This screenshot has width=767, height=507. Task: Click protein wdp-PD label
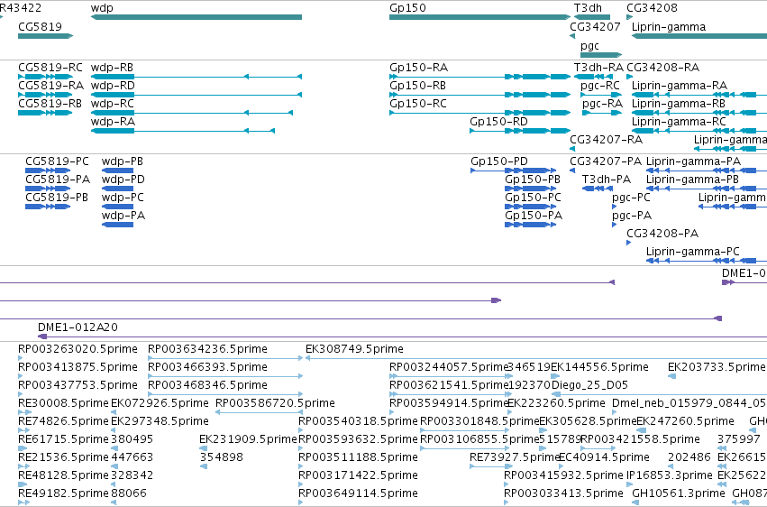coord(123,180)
